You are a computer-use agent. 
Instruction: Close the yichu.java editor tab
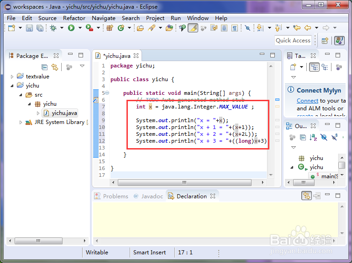click(136, 56)
